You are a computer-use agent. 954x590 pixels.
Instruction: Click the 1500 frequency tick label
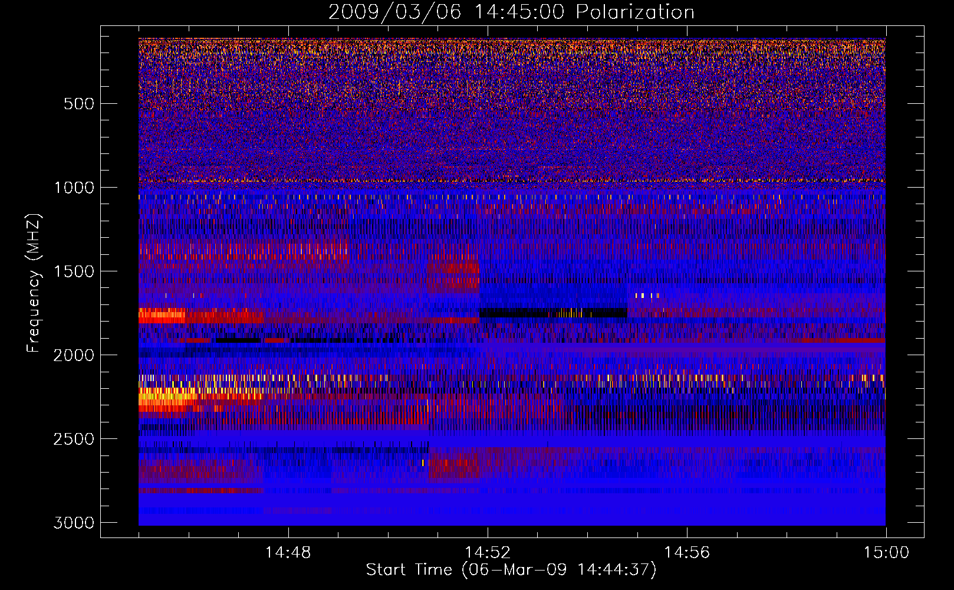tap(74, 271)
